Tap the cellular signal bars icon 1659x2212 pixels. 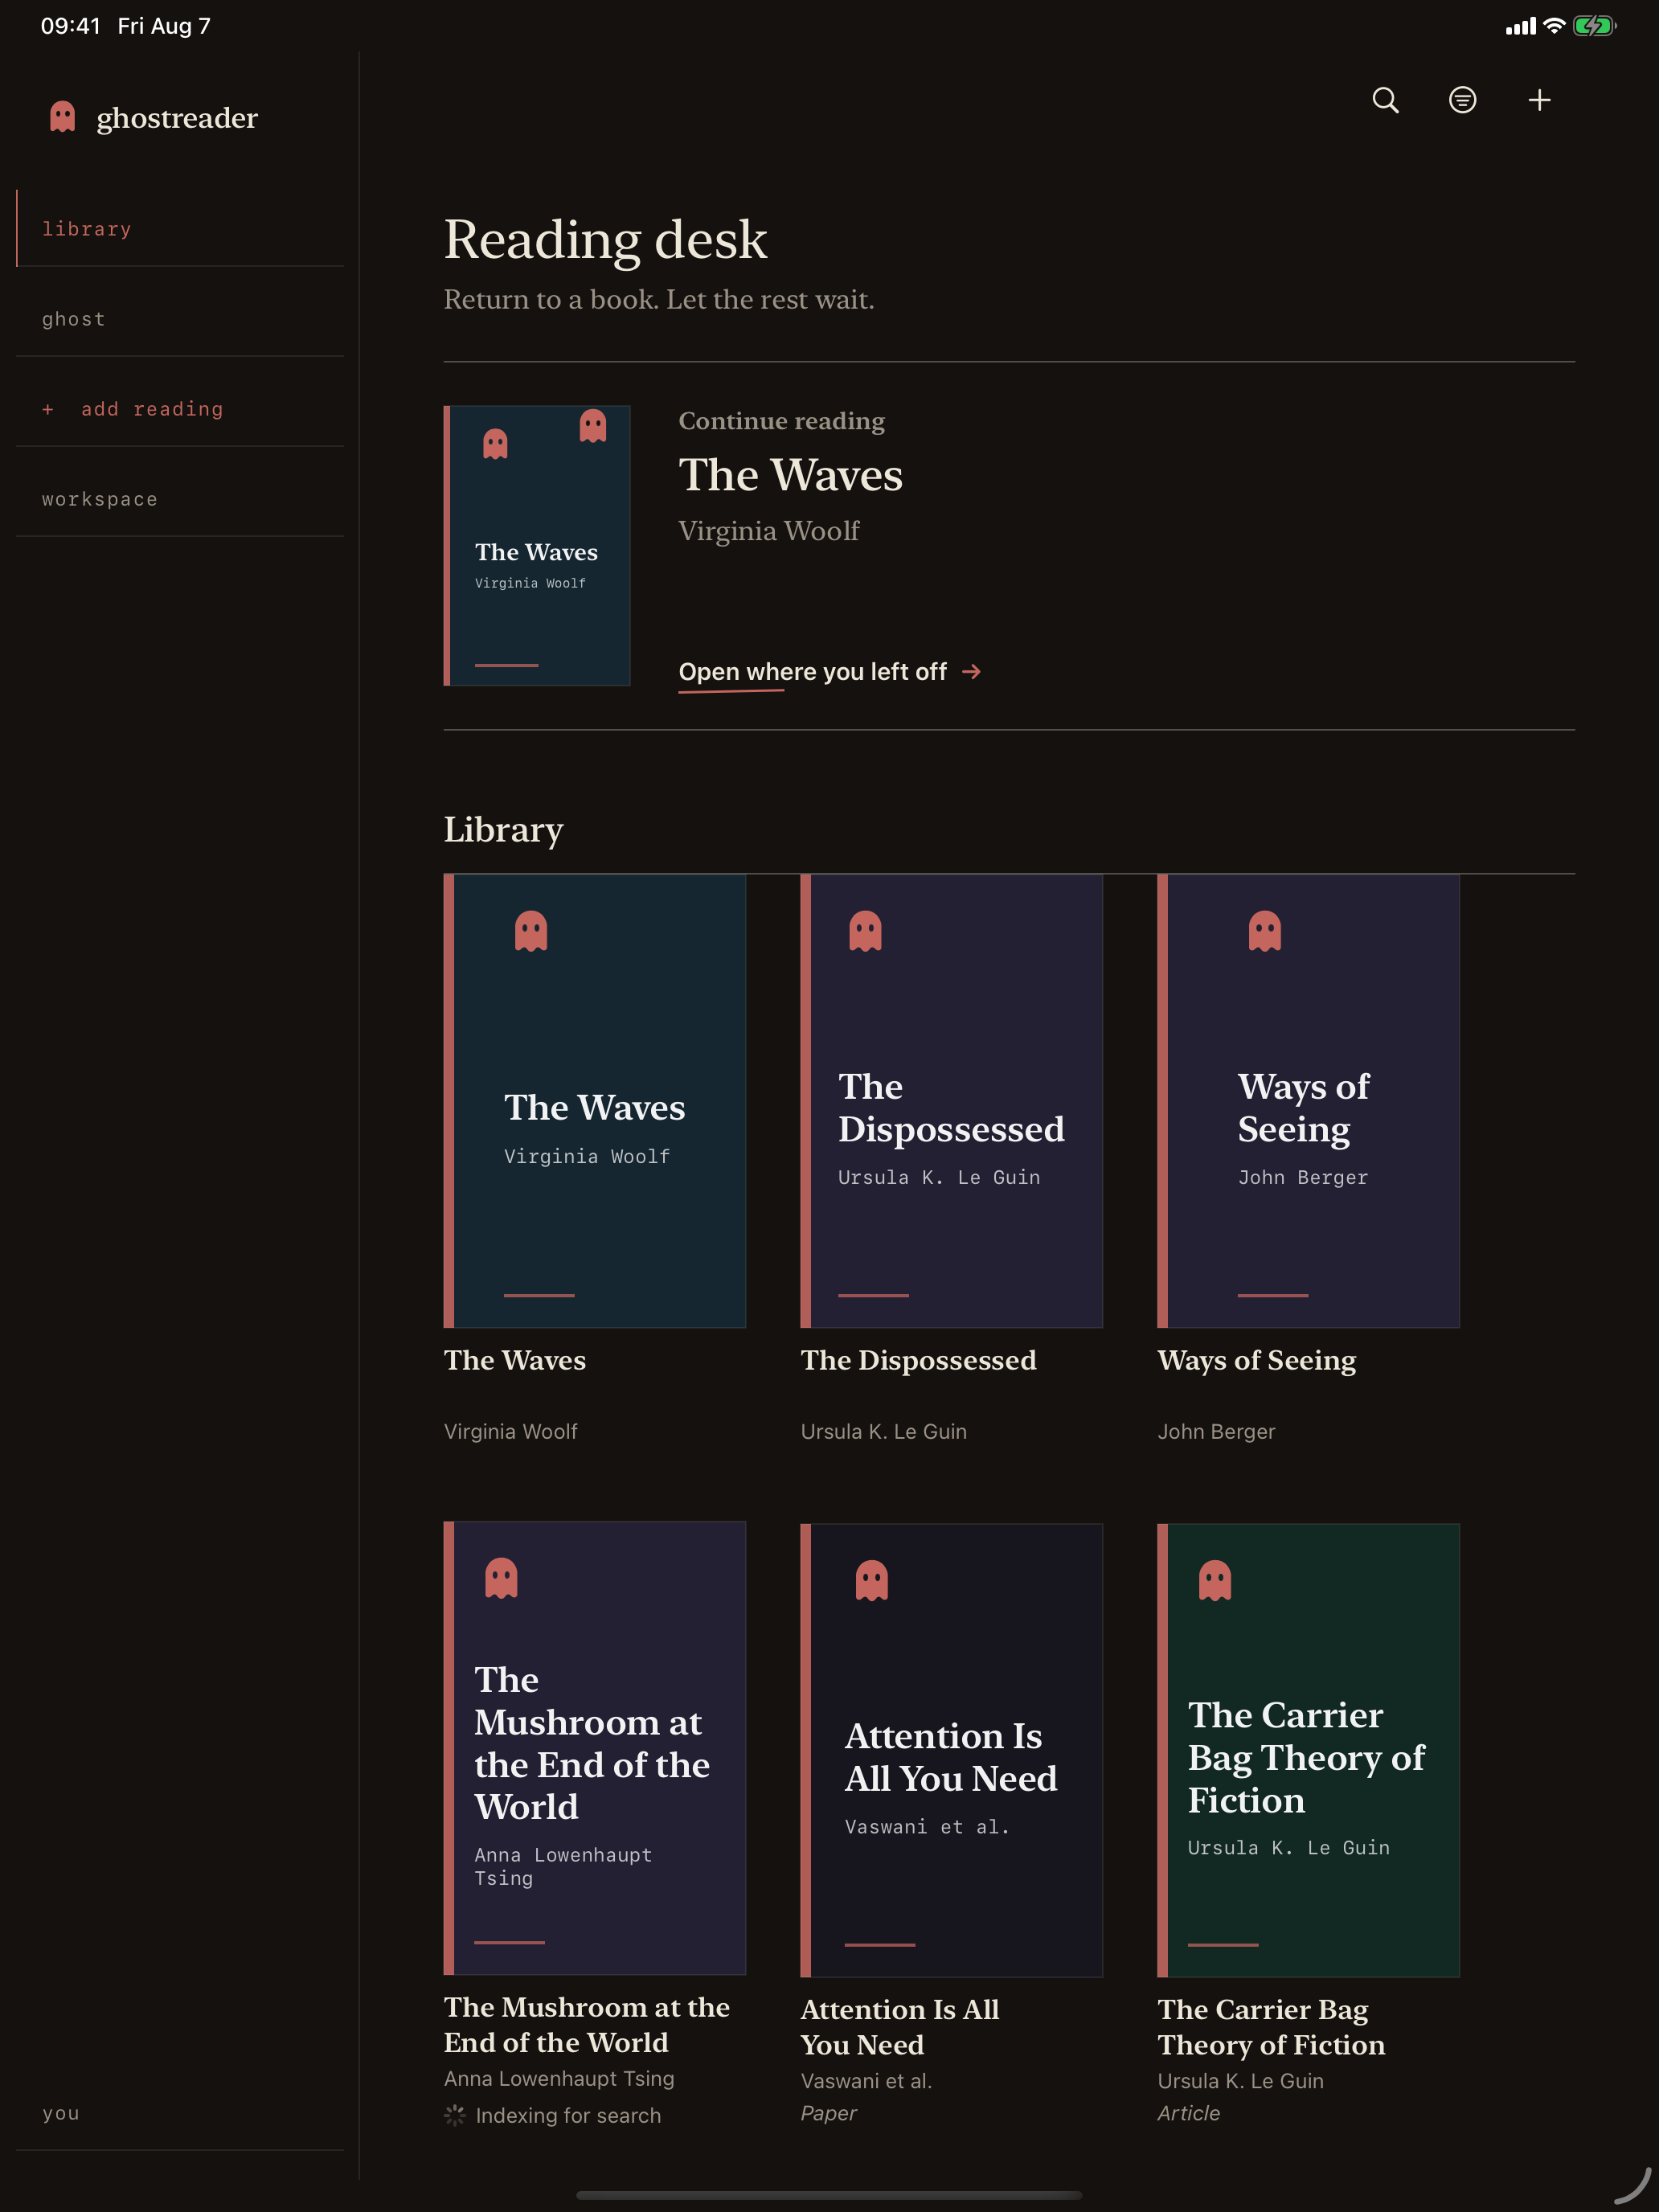(x=1520, y=27)
